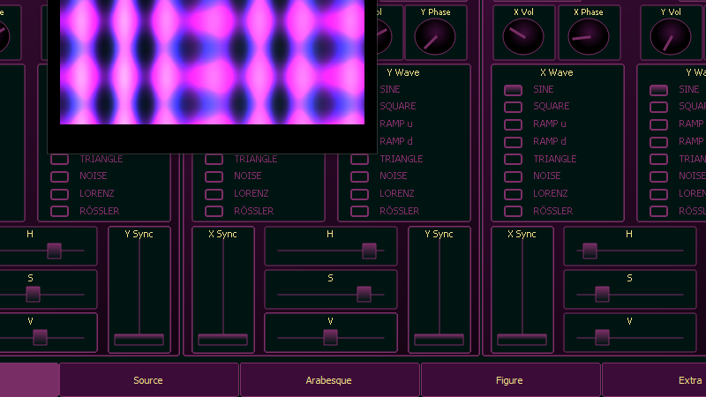Image resolution: width=706 pixels, height=397 pixels.
Task: Click the X Vol knob
Action: pyautogui.click(x=523, y=36)
